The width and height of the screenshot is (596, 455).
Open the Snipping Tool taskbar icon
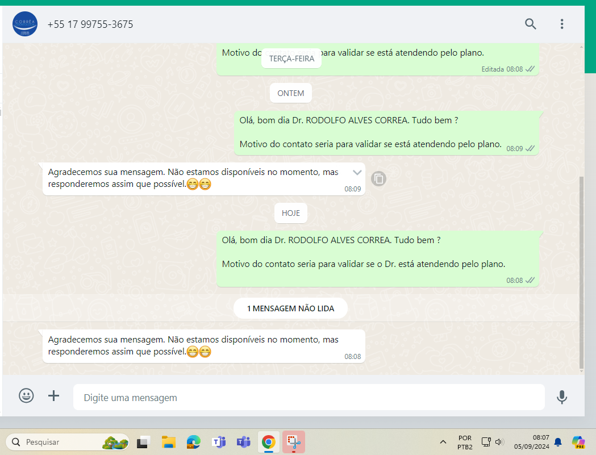pyautogui.click(x=294, y=442)
